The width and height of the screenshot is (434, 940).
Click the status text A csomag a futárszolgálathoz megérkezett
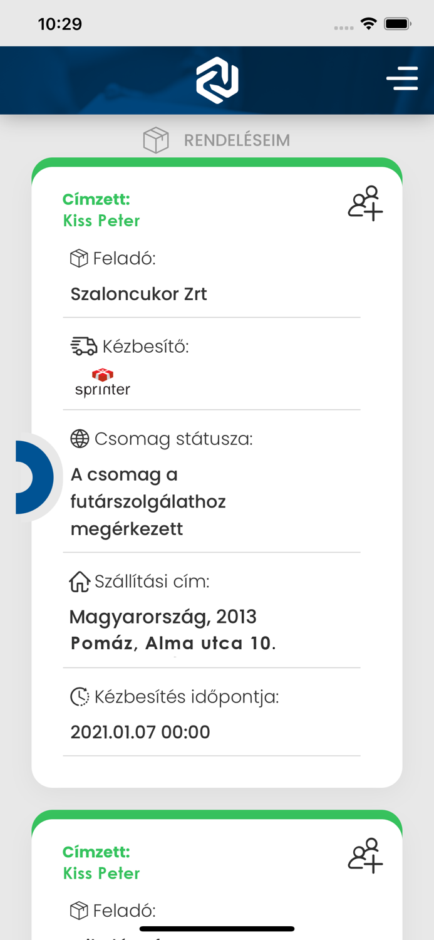tap(148, 501)
